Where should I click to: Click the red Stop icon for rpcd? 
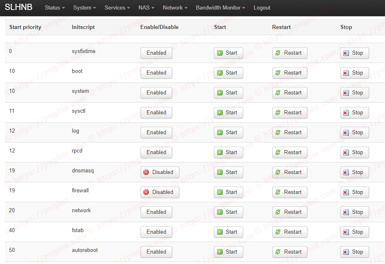346,153
